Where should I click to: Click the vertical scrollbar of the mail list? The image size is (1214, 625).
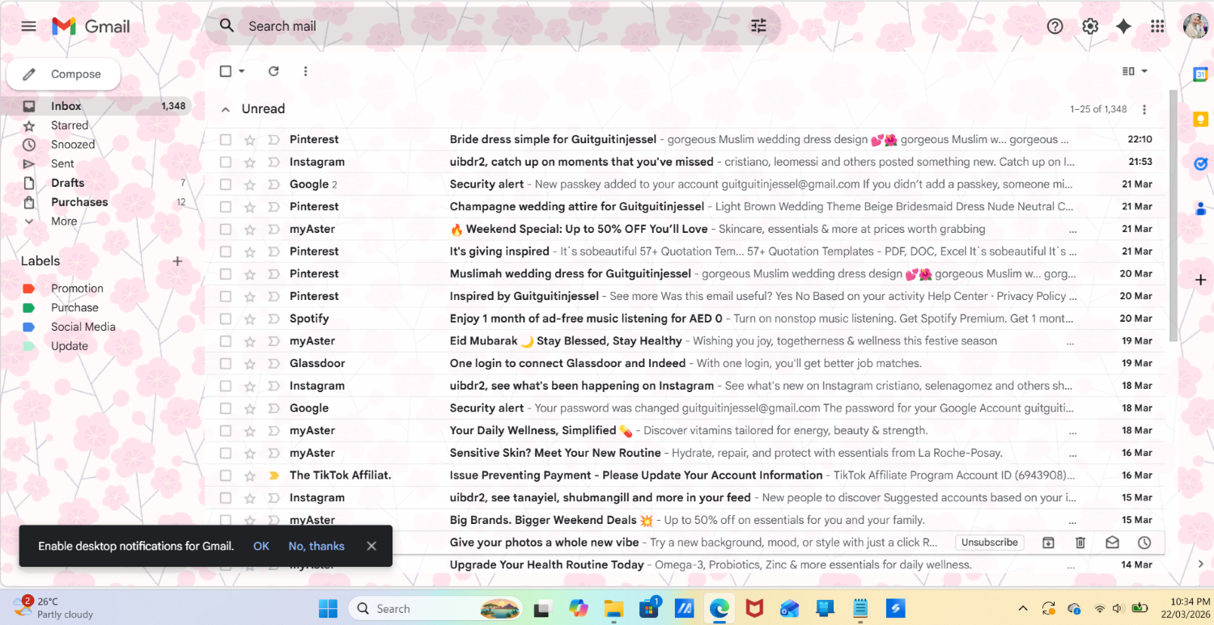(x=1174, y=214)
